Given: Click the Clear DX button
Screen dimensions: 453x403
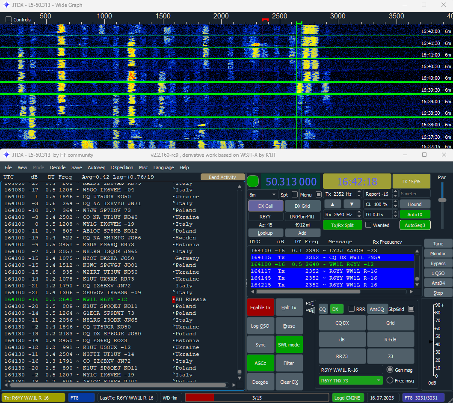Looking at the screenshot, I should pos(289,382).
